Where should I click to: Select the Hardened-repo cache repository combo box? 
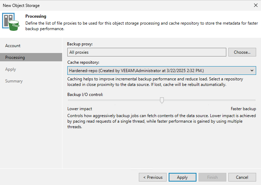click(x=161, y=71)
